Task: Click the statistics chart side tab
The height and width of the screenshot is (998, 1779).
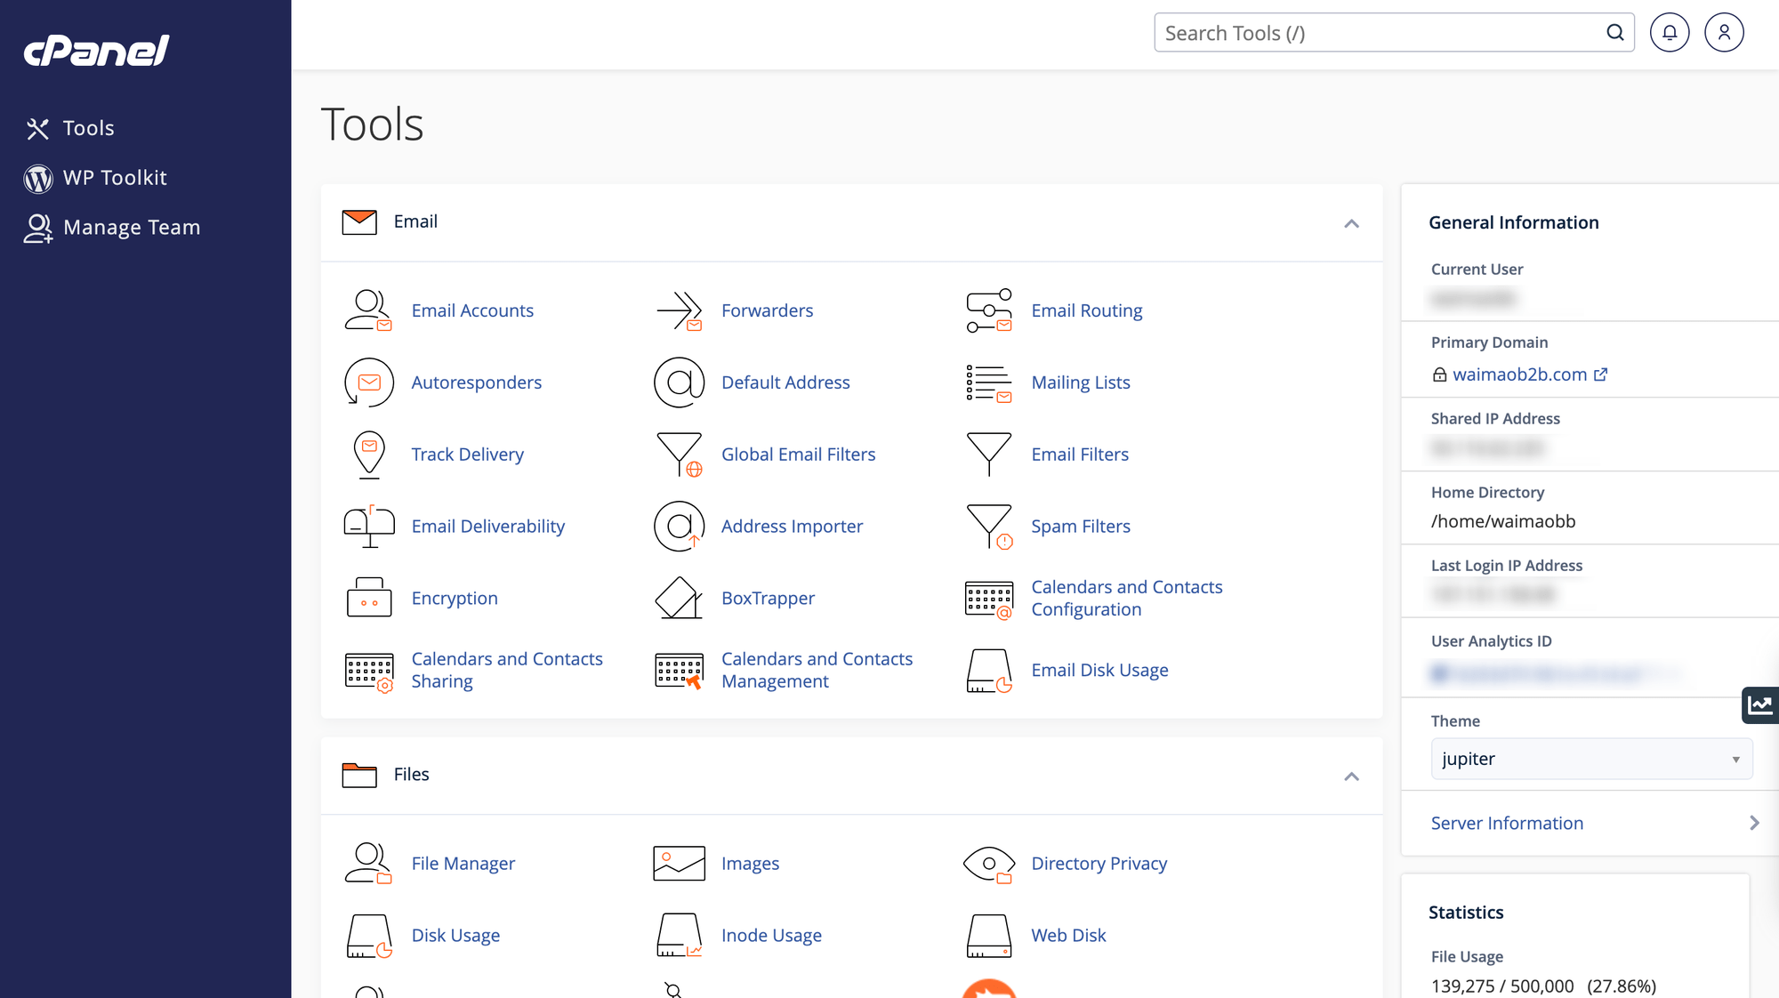Action: click(1760, 705)
